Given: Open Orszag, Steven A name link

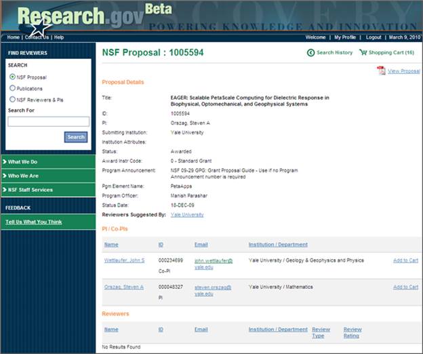Looking at the screenshot, I should point(123,287).
